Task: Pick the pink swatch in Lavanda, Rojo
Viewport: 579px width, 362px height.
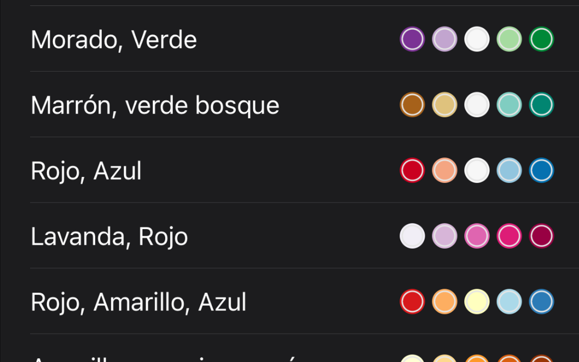Action: pyautogui.click(x=477, y=236)
